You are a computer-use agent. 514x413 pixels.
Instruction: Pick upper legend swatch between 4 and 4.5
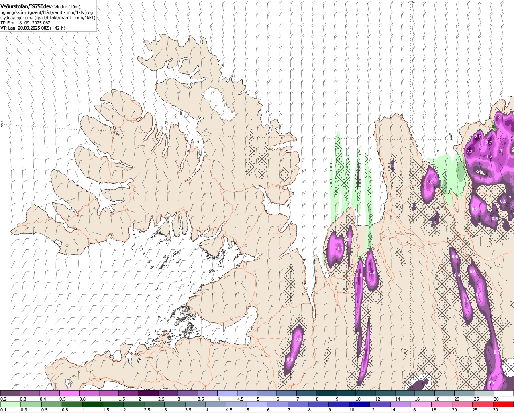(x=227, y=393)
